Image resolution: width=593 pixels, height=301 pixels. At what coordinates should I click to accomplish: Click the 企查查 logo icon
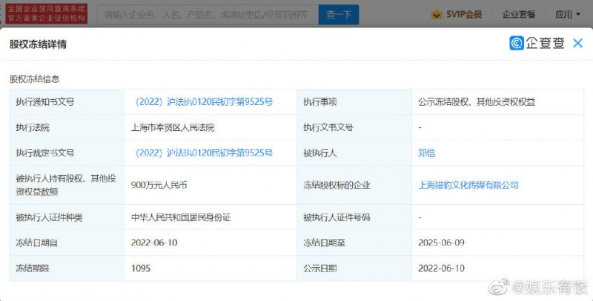click(517, 44)
